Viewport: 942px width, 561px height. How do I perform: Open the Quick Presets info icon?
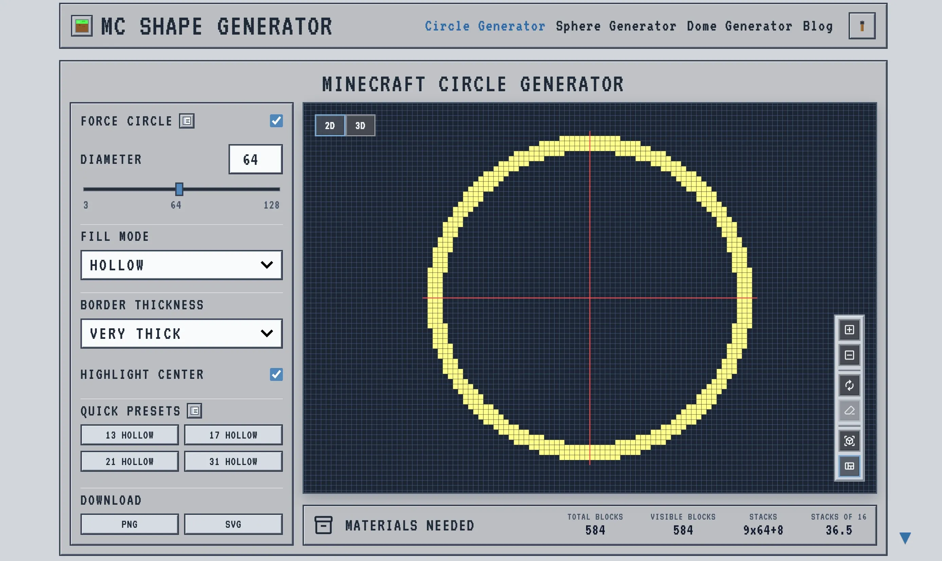coord(195,410)
